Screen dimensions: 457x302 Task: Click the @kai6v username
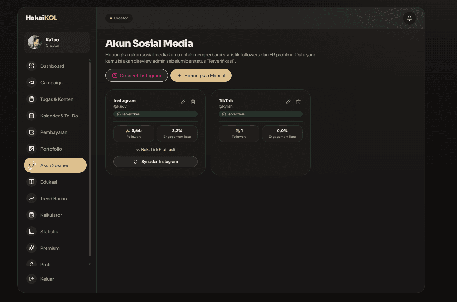coord(120,106)
